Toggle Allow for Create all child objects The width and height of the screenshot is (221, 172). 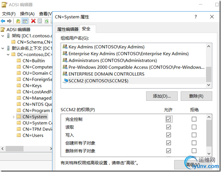pyautogui.click(x=169, y=143)
